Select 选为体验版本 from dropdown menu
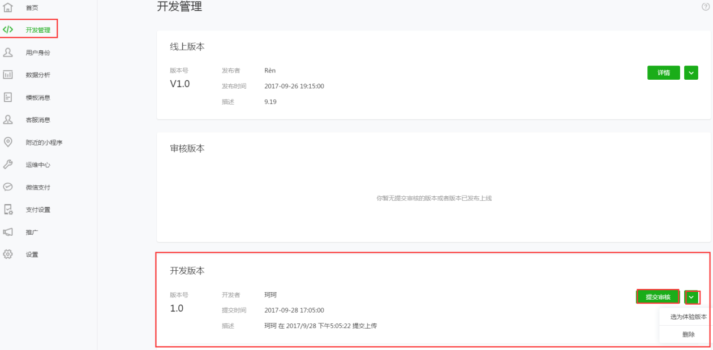 pyautogui.click(x=688, y=317)
